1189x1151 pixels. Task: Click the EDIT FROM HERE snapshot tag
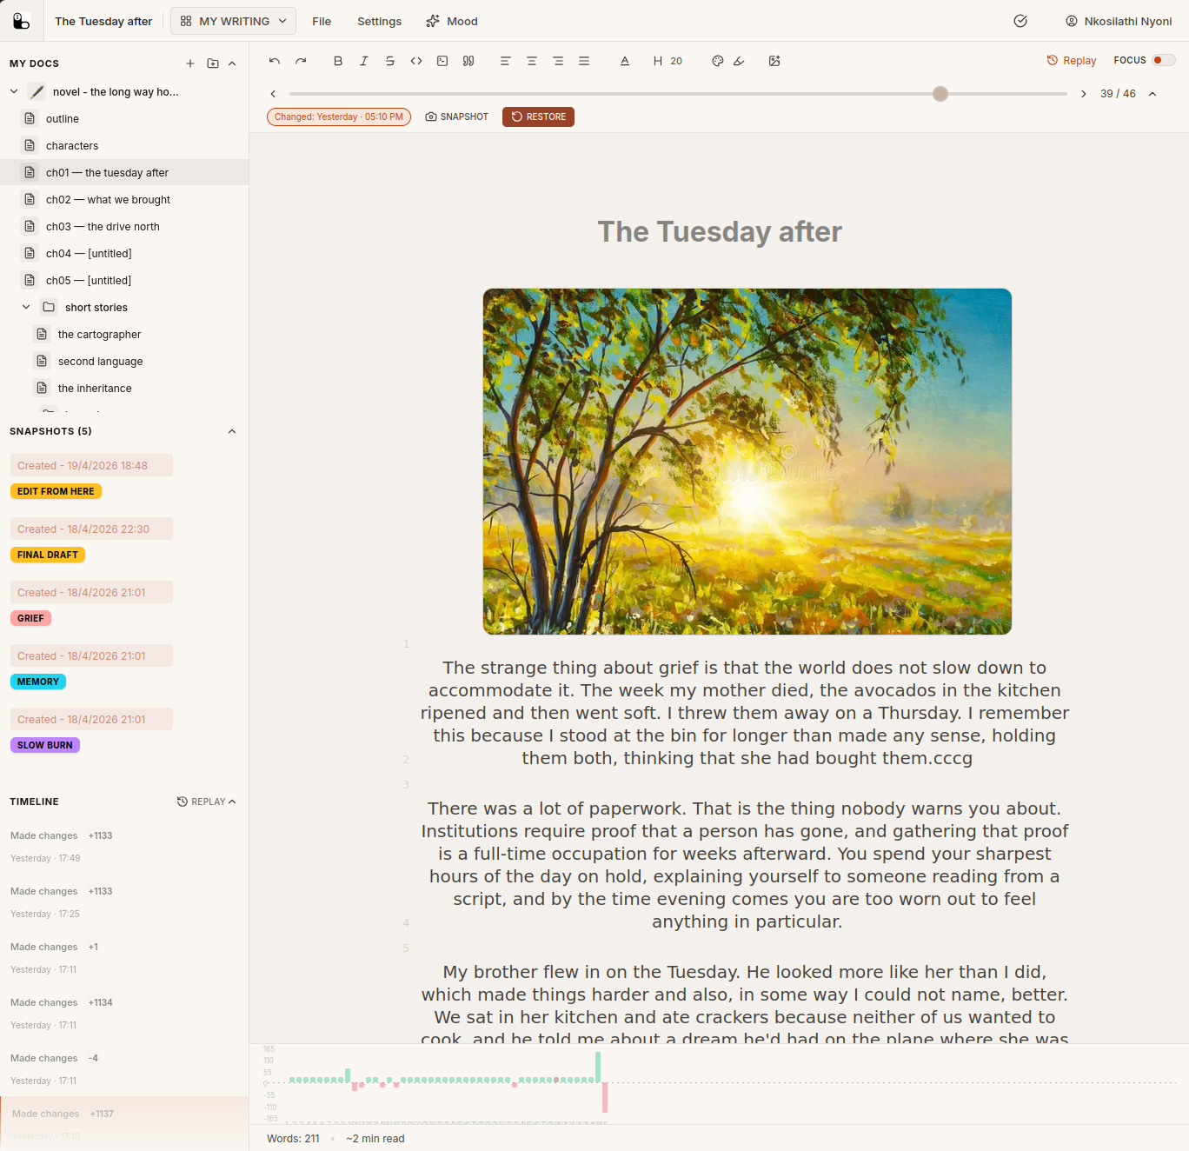[x=56, y=491]
